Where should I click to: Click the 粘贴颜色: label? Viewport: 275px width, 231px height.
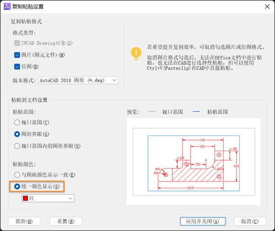coord(24,164)
